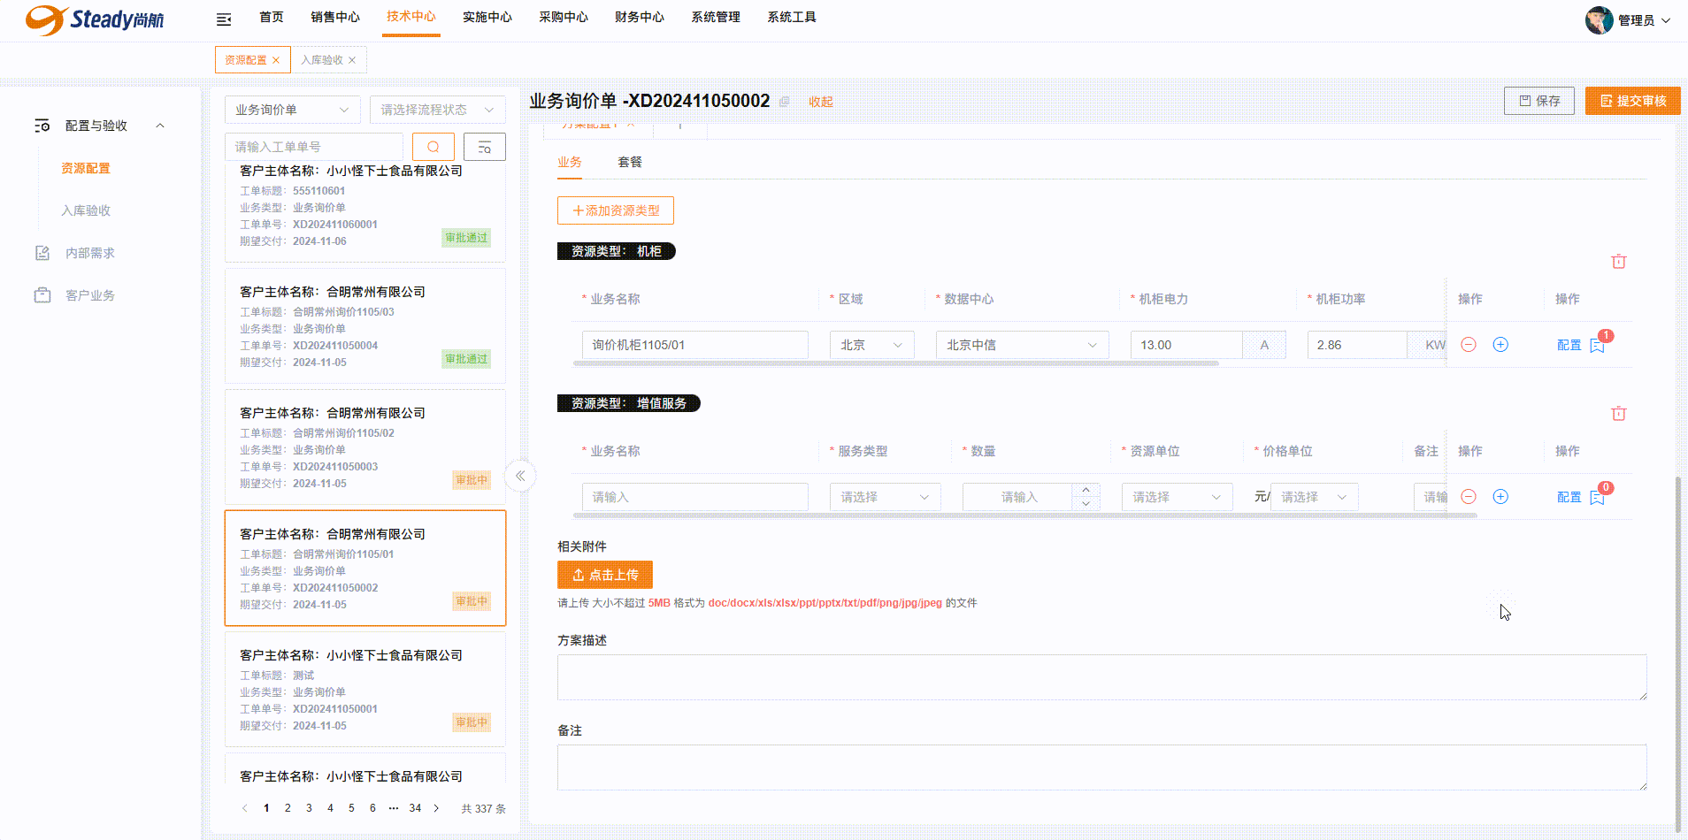Click the 请输入工单单号 search field

[314, 147]
